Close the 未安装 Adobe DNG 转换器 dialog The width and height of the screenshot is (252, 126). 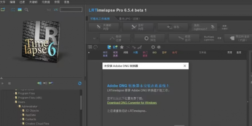click(x=185, y=66)
